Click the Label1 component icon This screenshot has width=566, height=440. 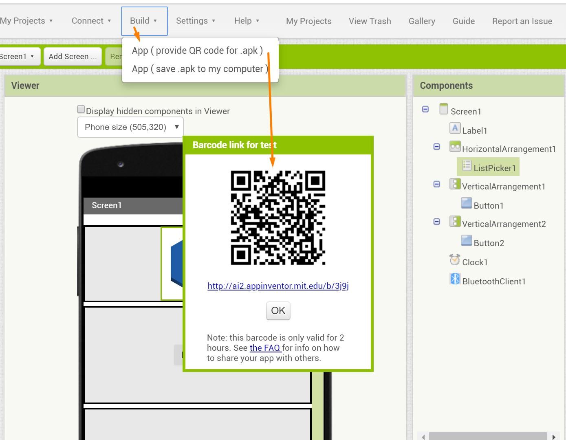tap(455, 128)
